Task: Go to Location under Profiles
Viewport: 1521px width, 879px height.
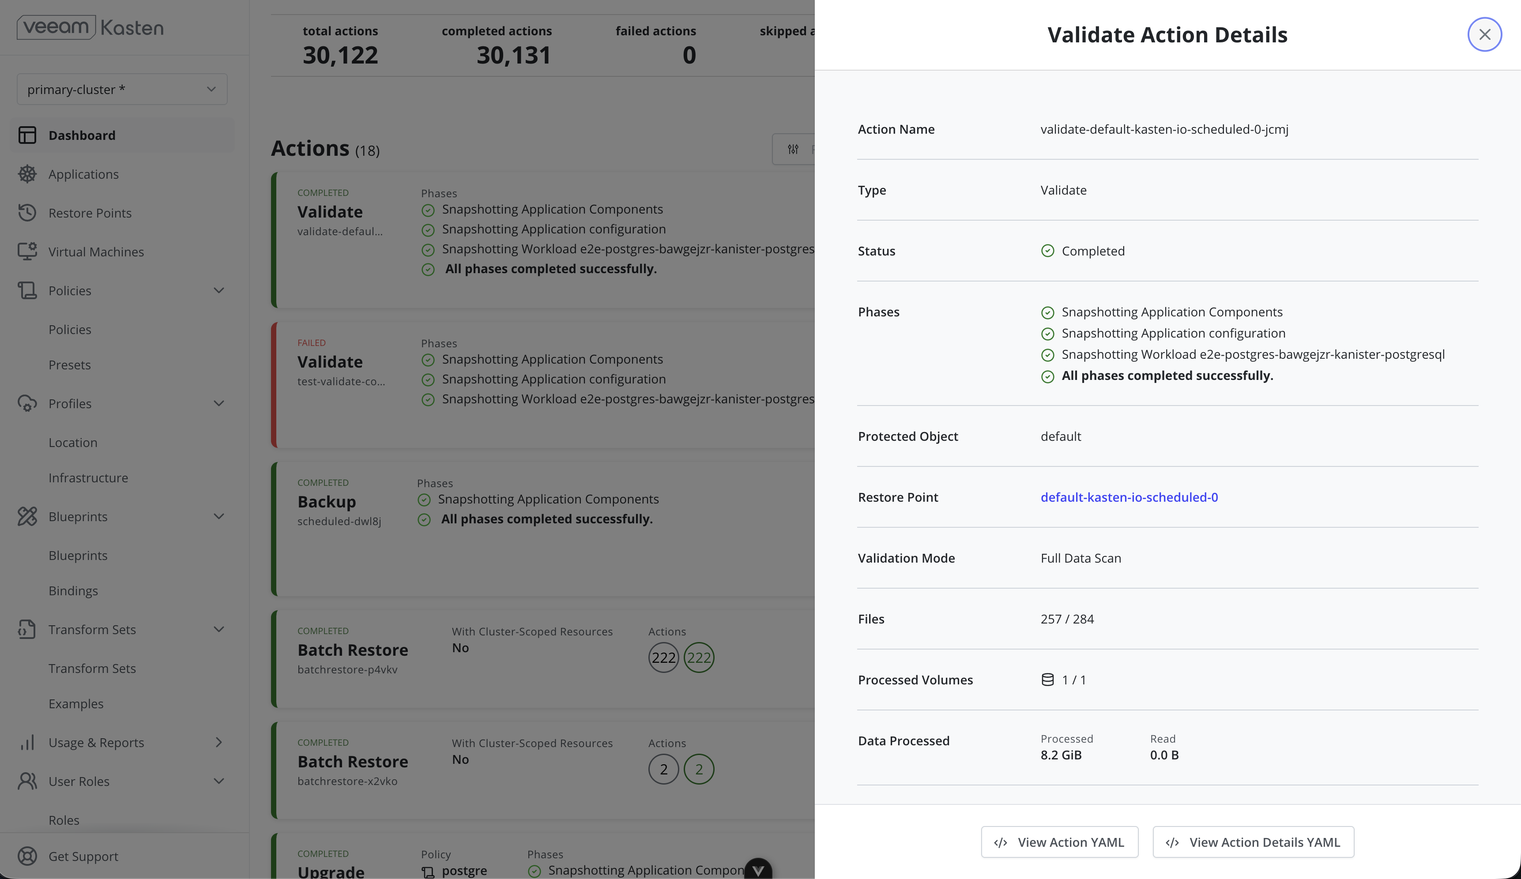Action: 72,442
